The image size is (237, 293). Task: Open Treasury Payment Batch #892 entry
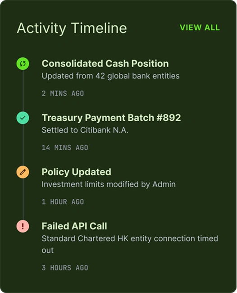click(x=111, y=118)
